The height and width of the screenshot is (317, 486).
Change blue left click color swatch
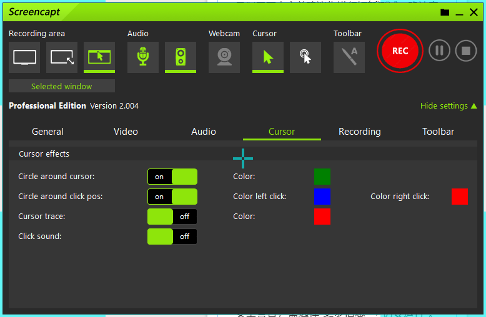tap(322, 197)
